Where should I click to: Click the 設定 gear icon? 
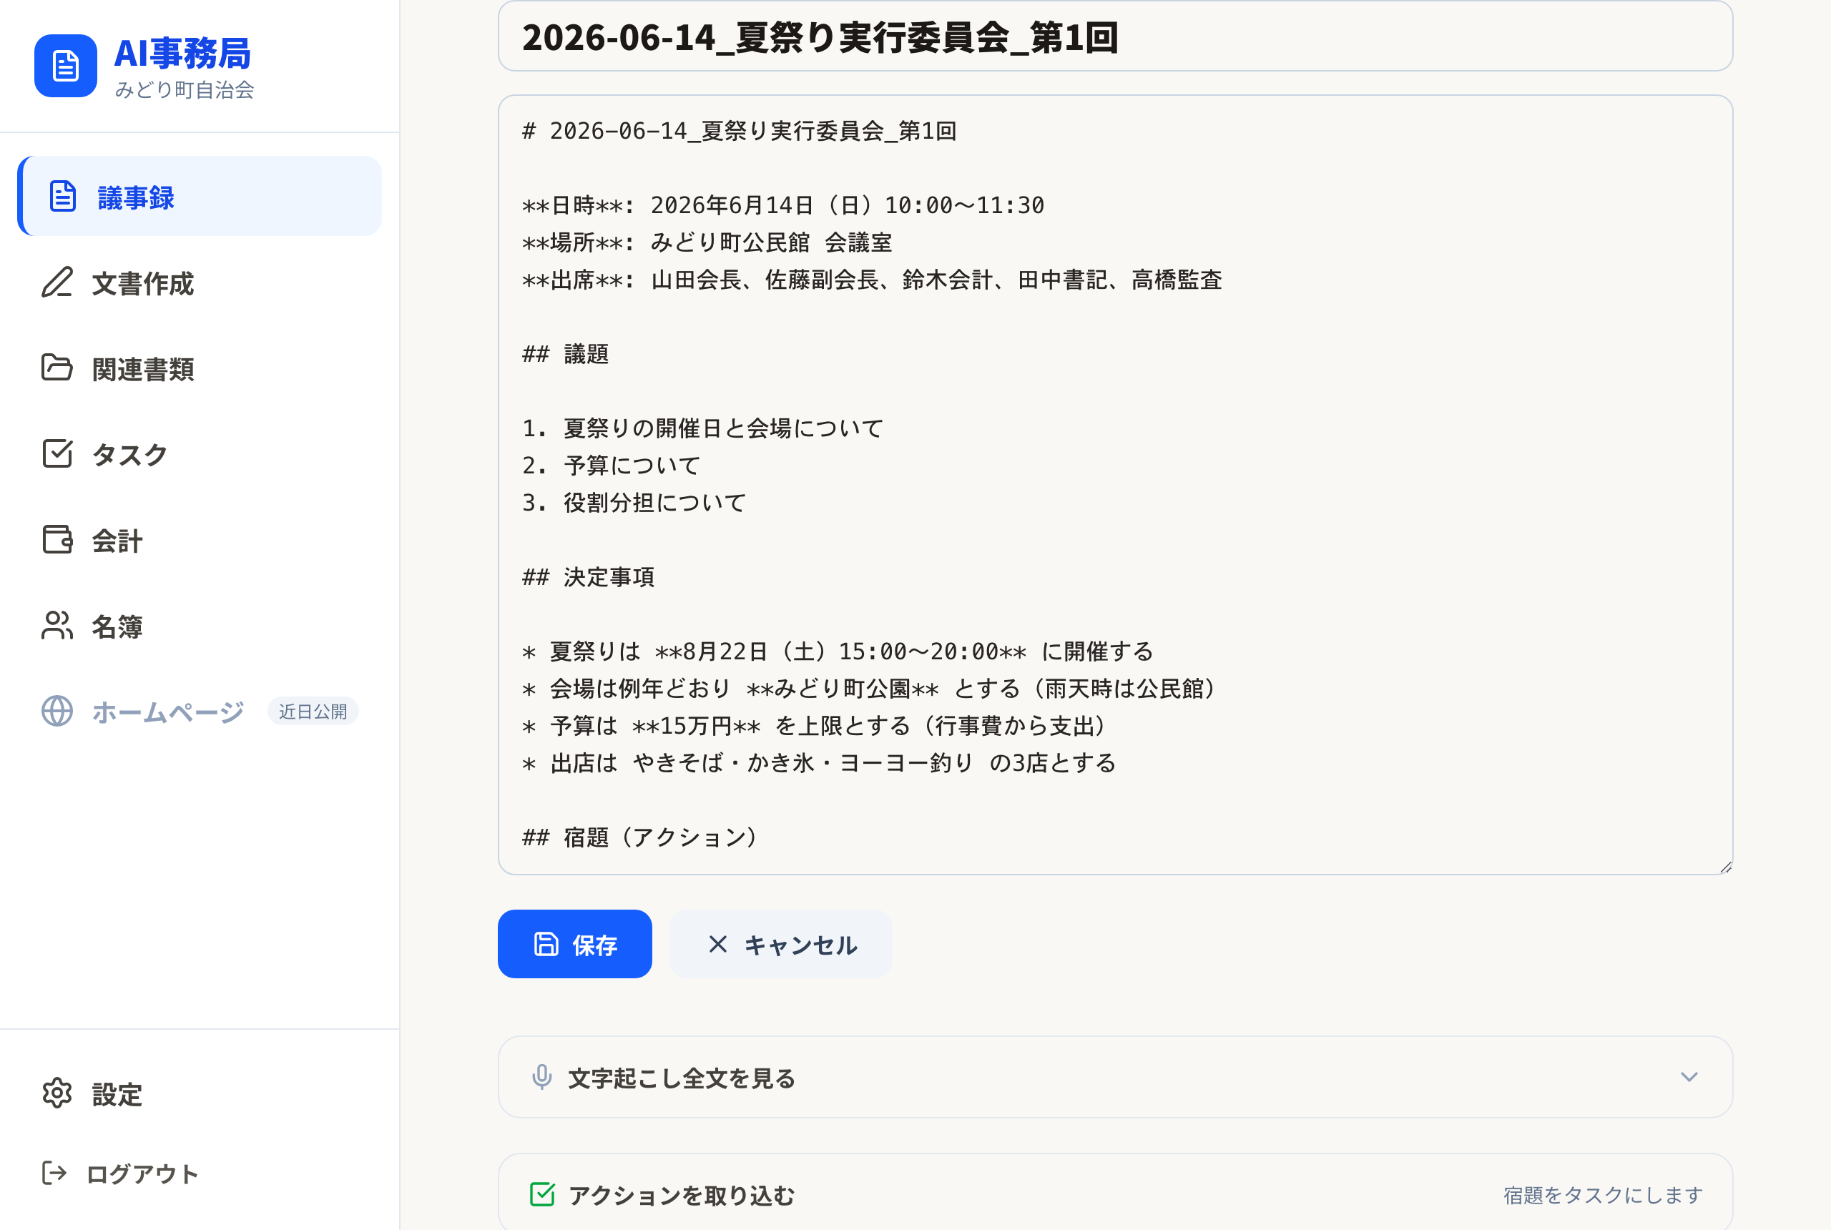57,1093
